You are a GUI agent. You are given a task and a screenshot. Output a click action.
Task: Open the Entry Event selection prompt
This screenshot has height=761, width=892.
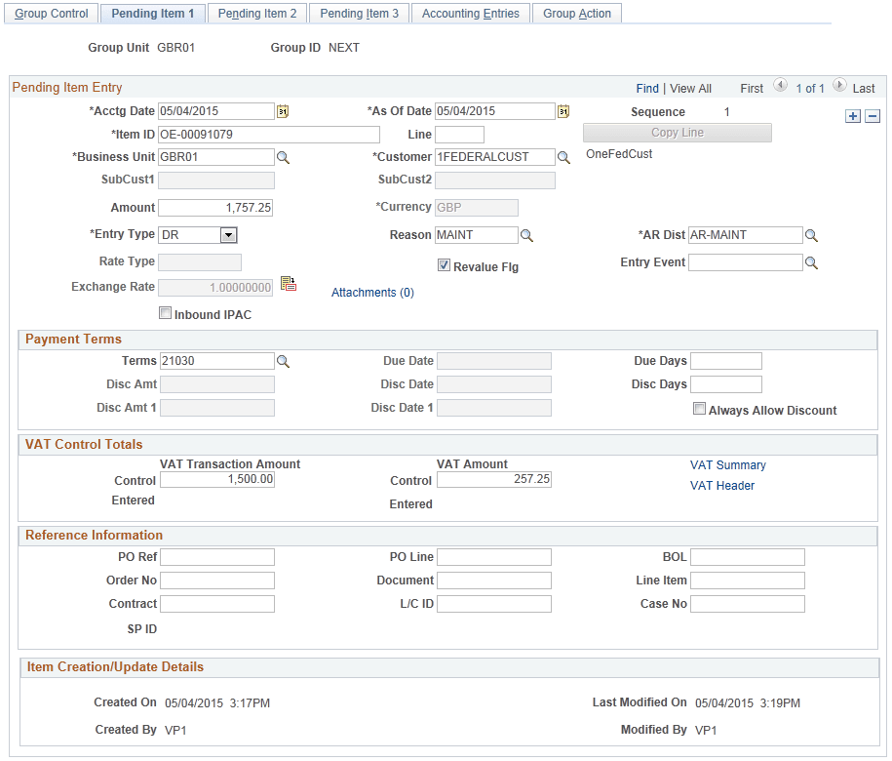click(811, 261)
